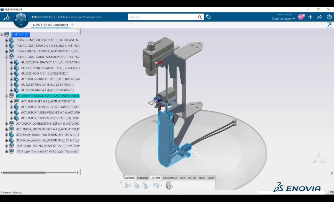Select the C-M11-01 A.1 (Explore):3 tab
The width and height of the screenshot is (334, 202).
pos(51,25)
